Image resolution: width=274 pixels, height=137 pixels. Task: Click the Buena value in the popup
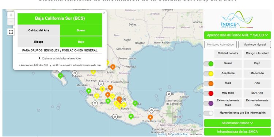tap(81, 30)
